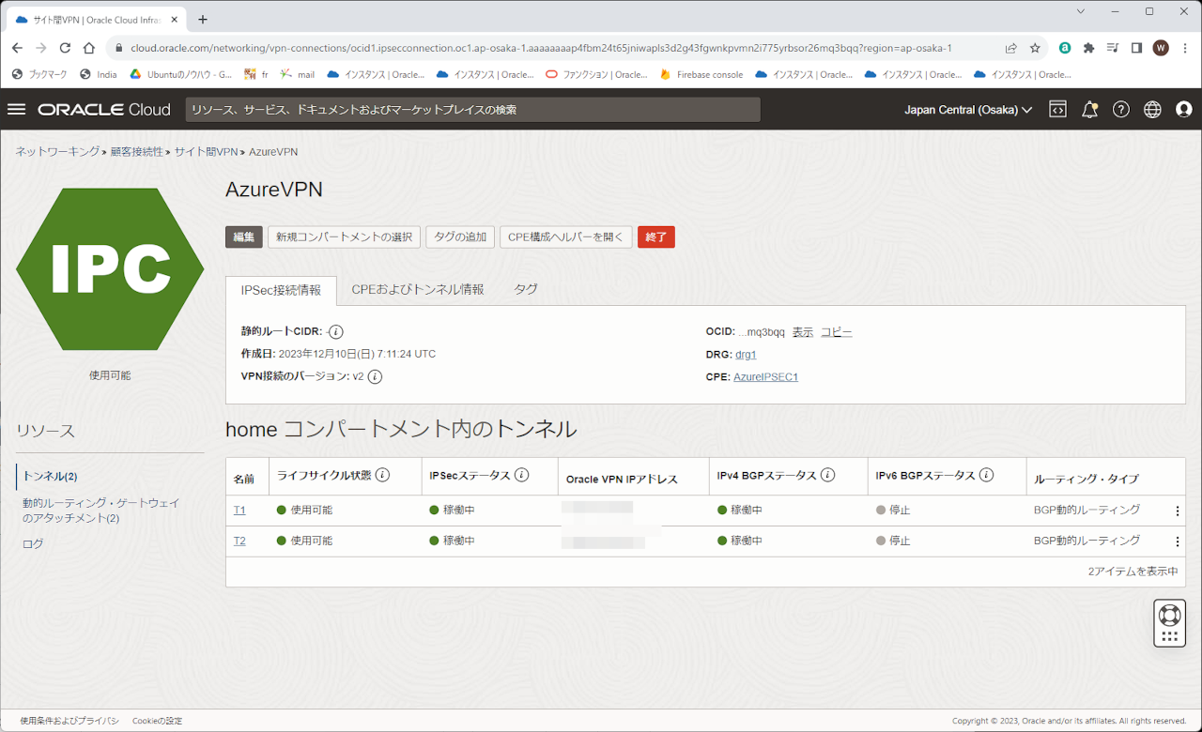Image resolution: width=1202 pixels, height=732 pixels.
Task: Go to 顧客接続性 breadcrumb
Action: (x=136, y=152)
